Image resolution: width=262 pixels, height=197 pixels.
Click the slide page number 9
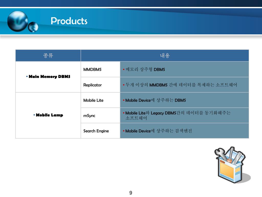(131, 193)
